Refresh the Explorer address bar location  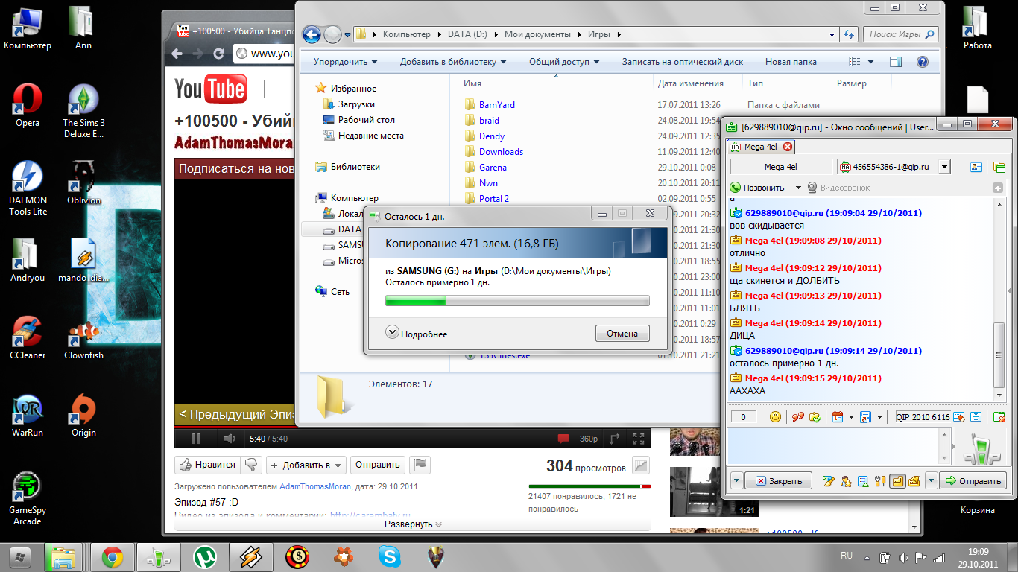click(x=848, y=34)
